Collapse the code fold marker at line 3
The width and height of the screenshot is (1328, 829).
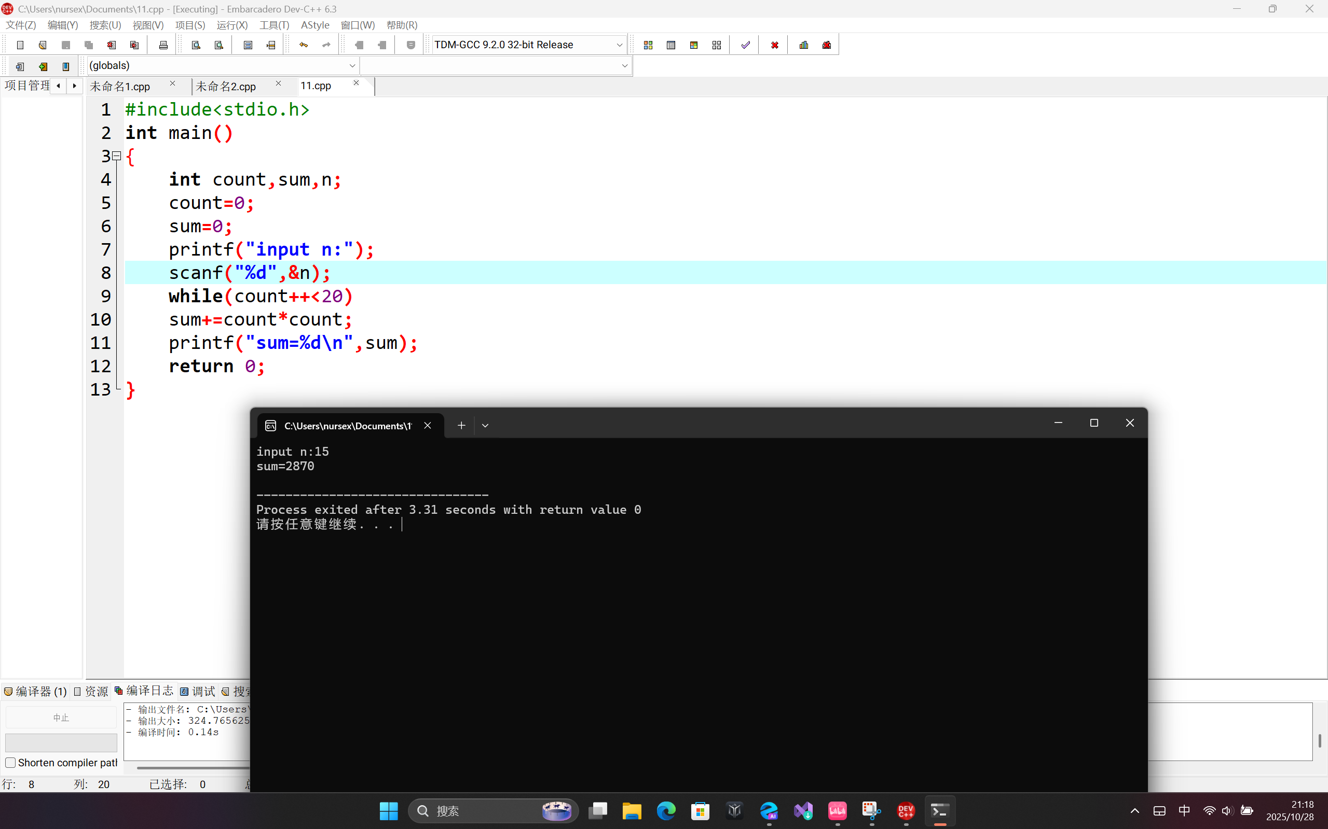(116, 156)
